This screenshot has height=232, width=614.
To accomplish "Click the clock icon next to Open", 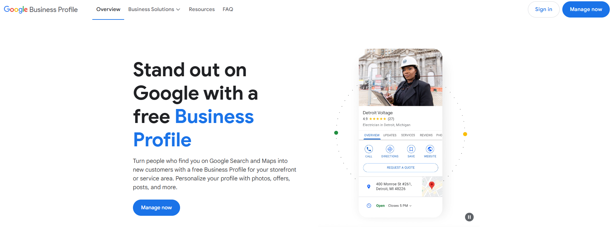I will coord(369,206).
